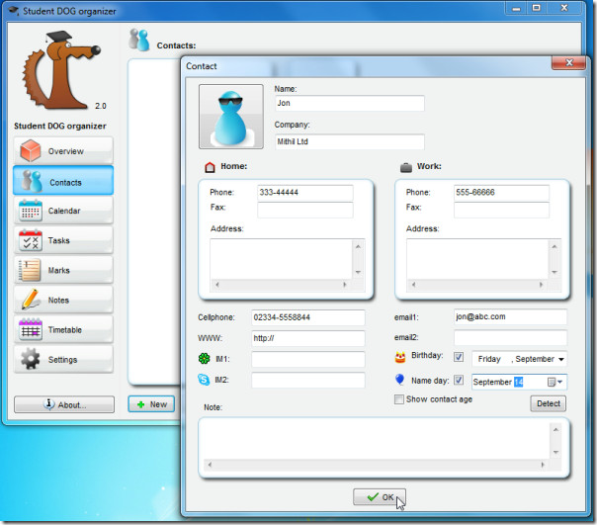Click the IM2 input field
597x525 pixels.
click(x=308, y=381)
